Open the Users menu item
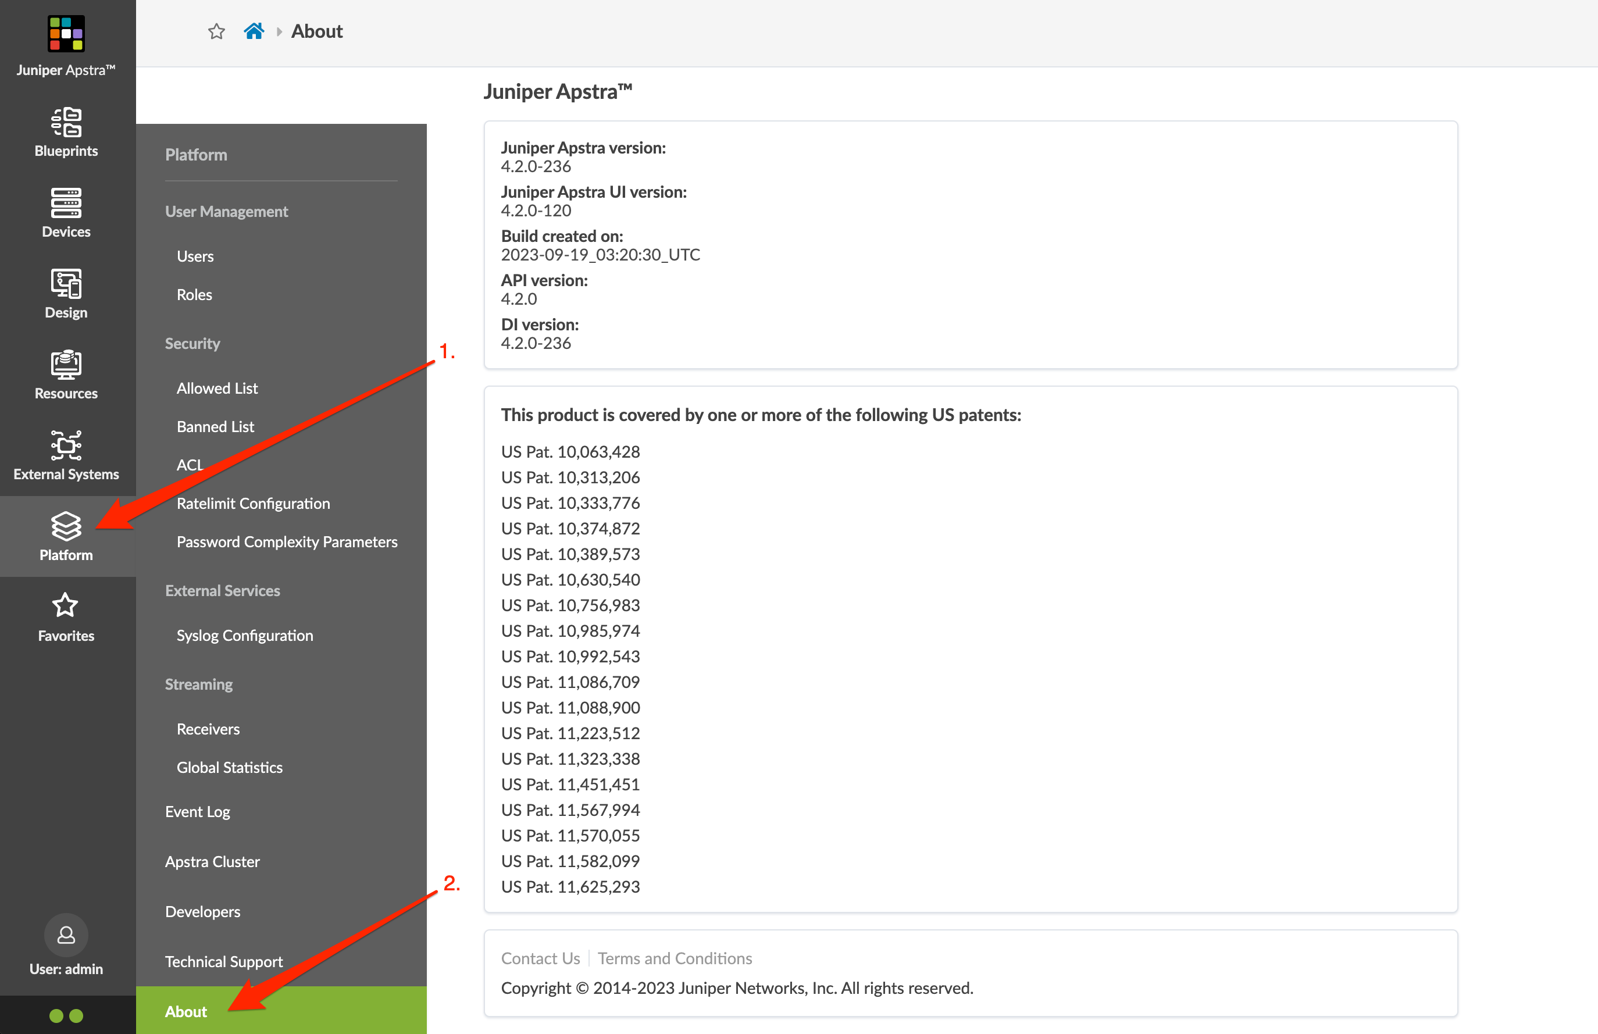The image size is (1598, 1034). tap(195, 256)
